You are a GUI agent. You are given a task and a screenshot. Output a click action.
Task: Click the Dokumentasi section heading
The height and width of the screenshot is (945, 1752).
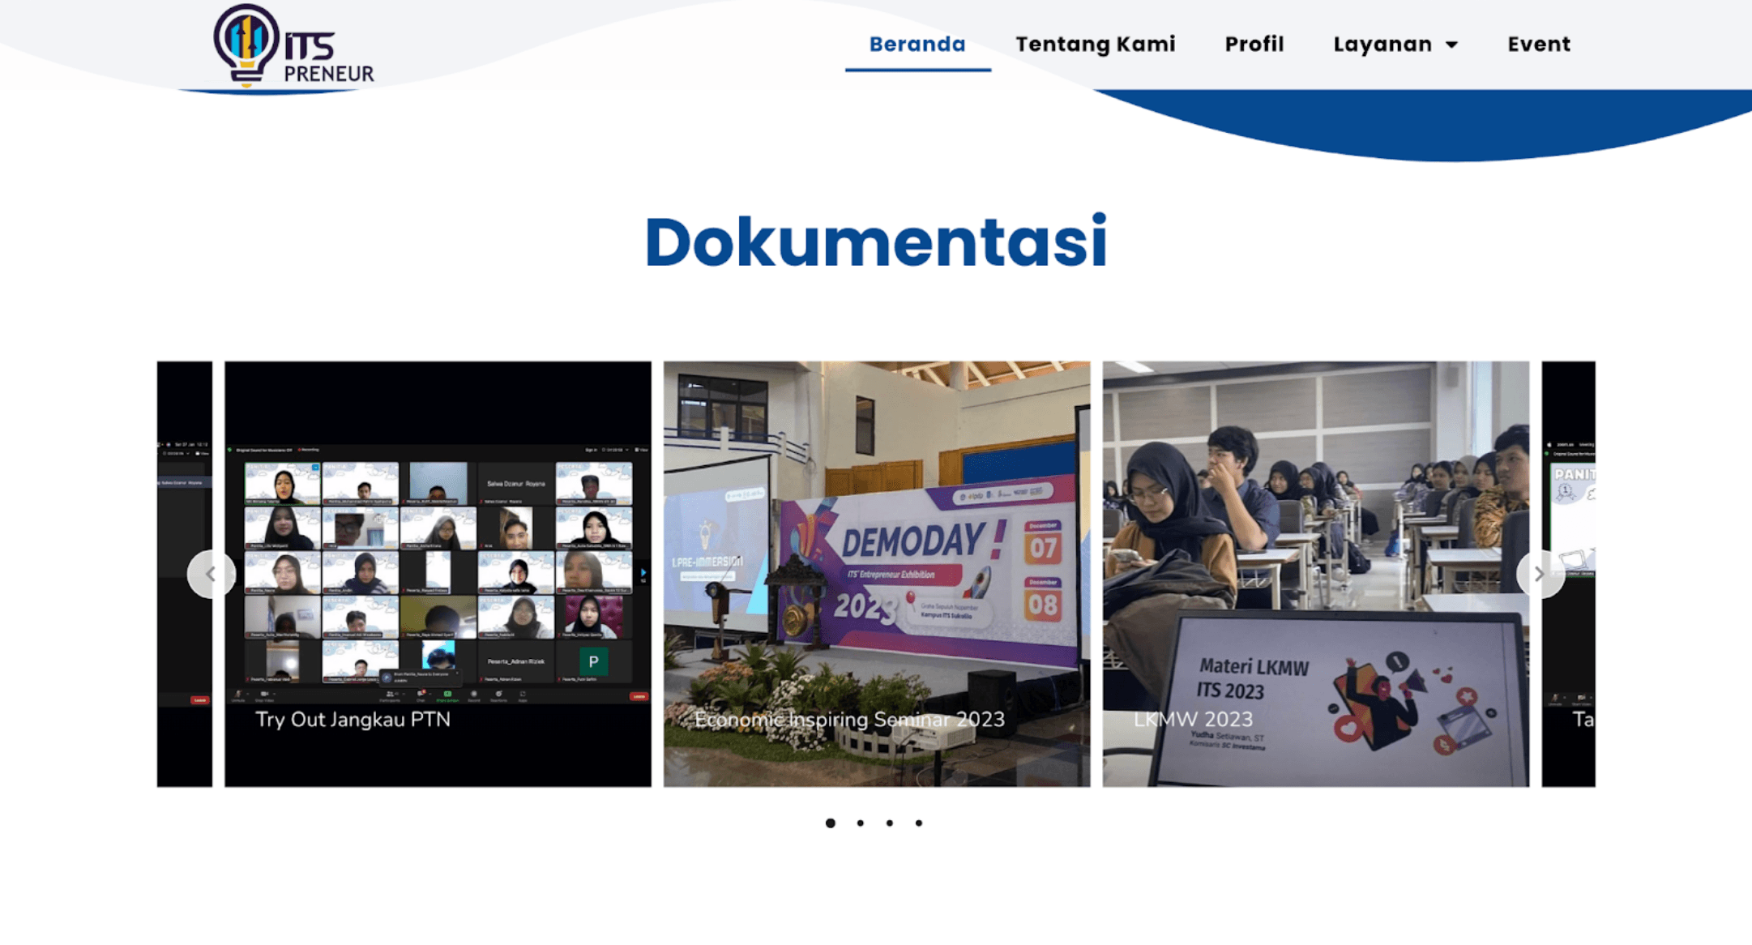[x=875, y=242]
